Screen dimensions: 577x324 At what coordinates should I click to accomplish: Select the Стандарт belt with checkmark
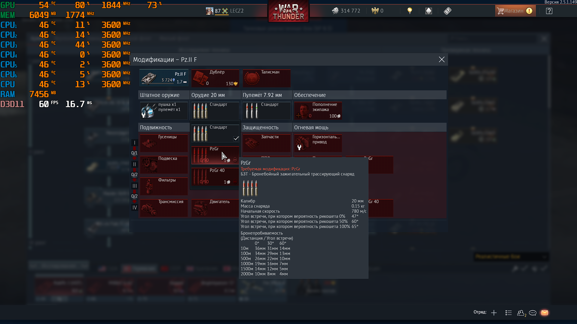(x=215, y=133)
